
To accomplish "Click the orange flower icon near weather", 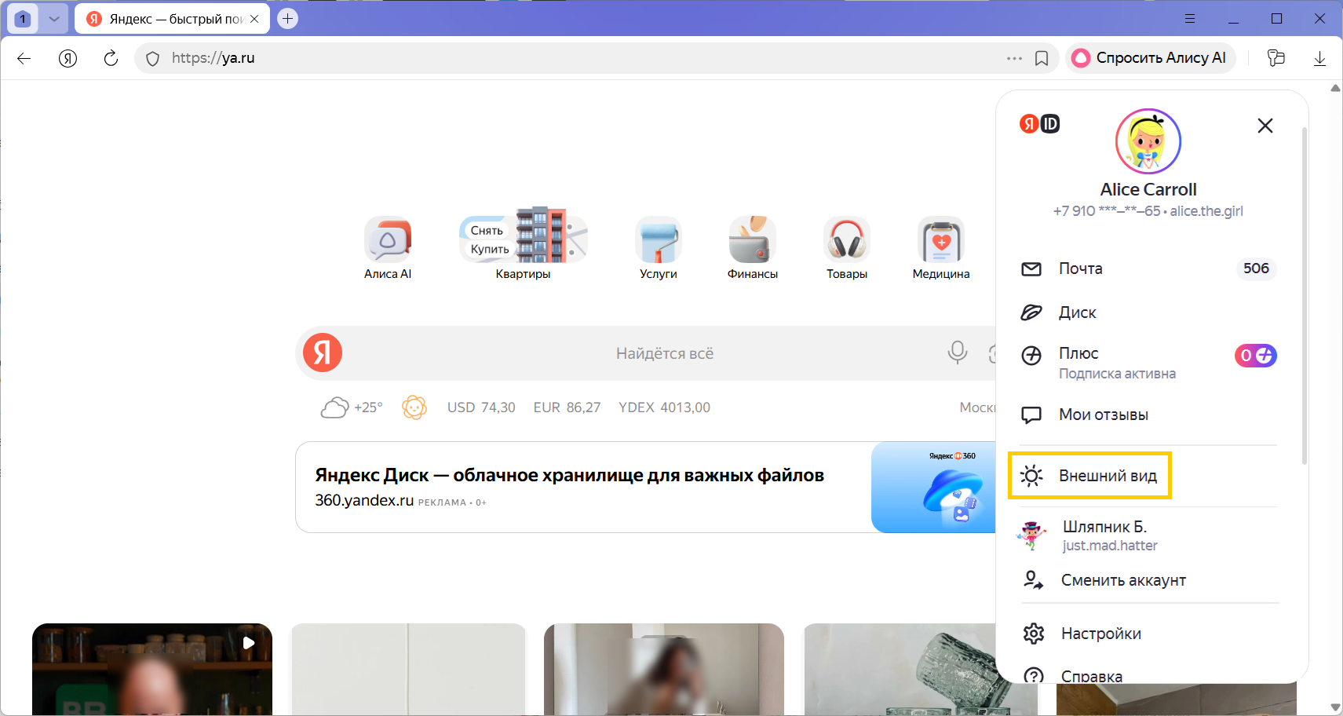I will pos(414,407).
